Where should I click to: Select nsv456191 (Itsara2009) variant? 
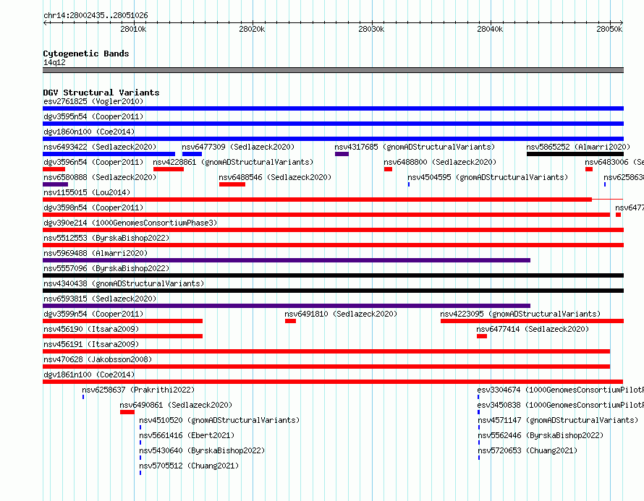point(91,344)
